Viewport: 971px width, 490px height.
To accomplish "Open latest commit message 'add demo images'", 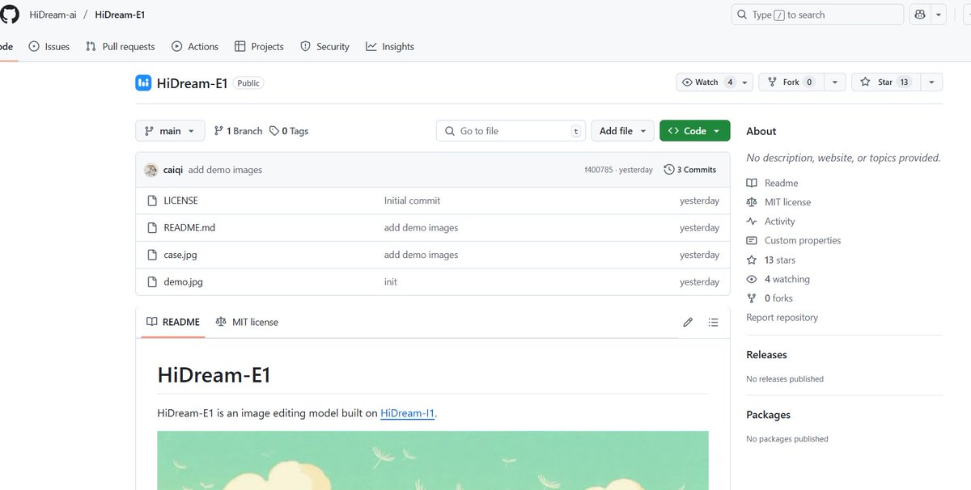I will (225, 170).
